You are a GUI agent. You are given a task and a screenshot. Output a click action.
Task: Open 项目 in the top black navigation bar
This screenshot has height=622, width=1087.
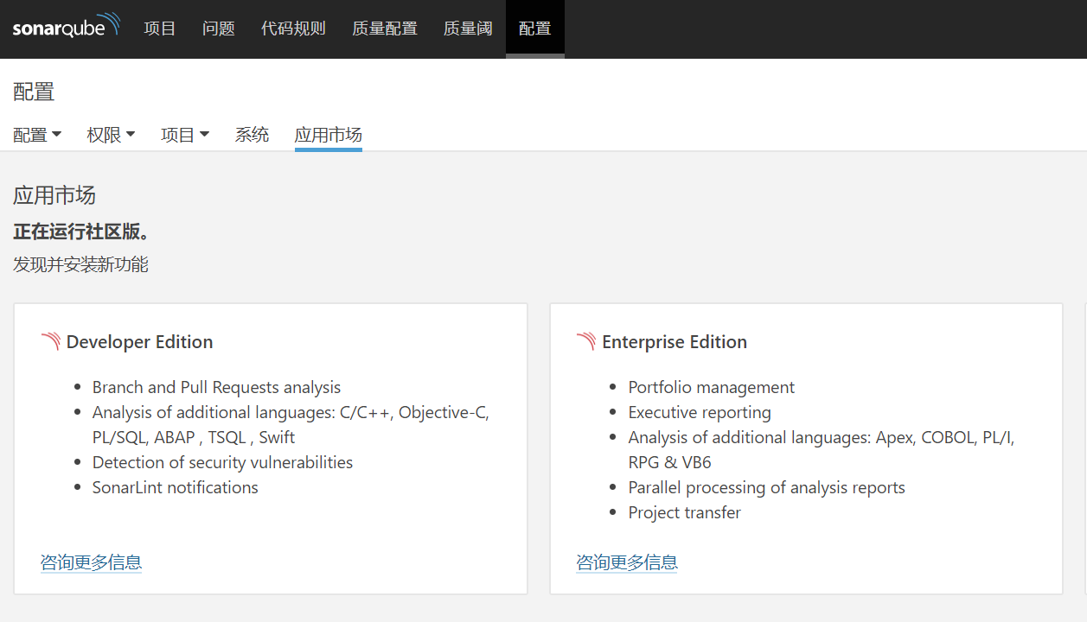click(160, 29)
